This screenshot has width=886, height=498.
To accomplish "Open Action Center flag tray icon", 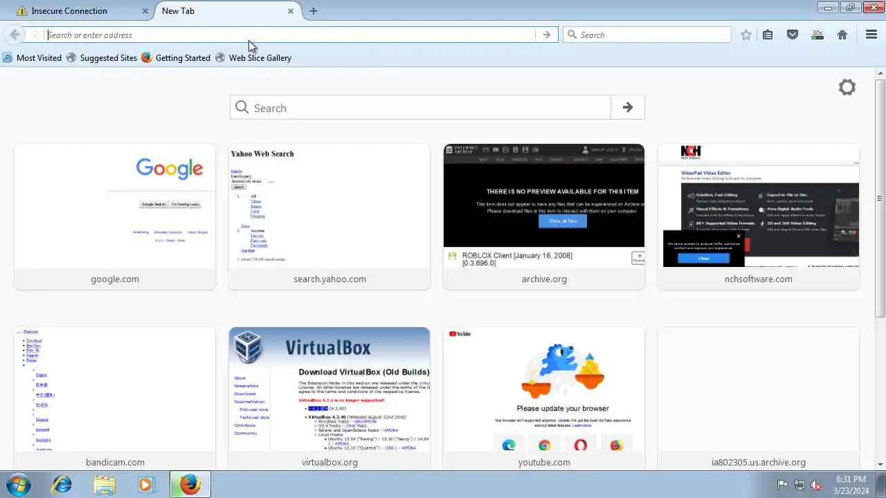I will pyautogui.click(x=782, y=485).
